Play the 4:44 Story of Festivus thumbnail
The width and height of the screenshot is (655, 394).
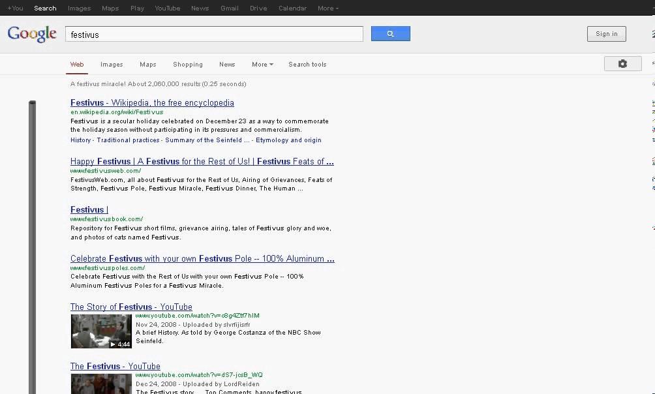coord(101,331)
